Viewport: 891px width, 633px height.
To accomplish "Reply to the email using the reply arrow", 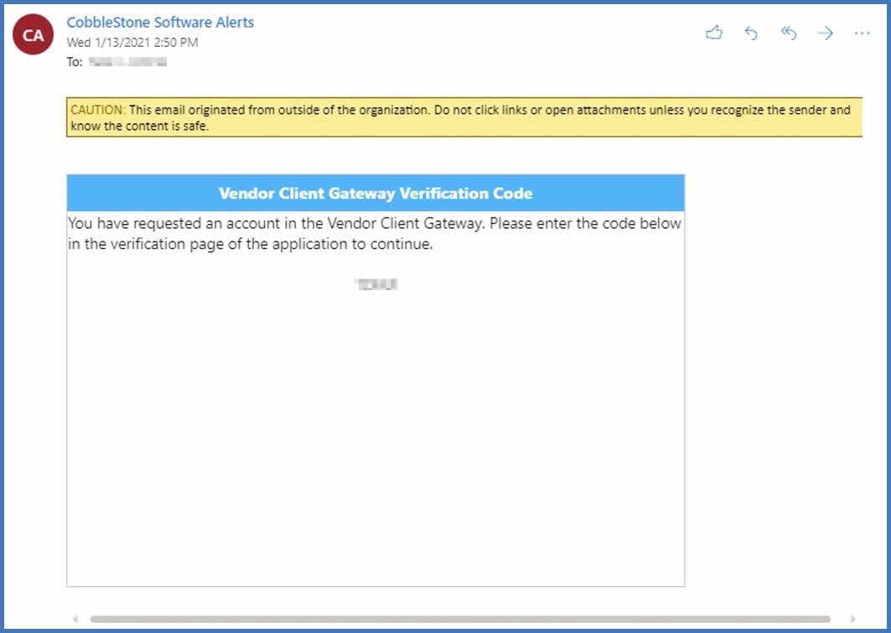I will [751, 34].
